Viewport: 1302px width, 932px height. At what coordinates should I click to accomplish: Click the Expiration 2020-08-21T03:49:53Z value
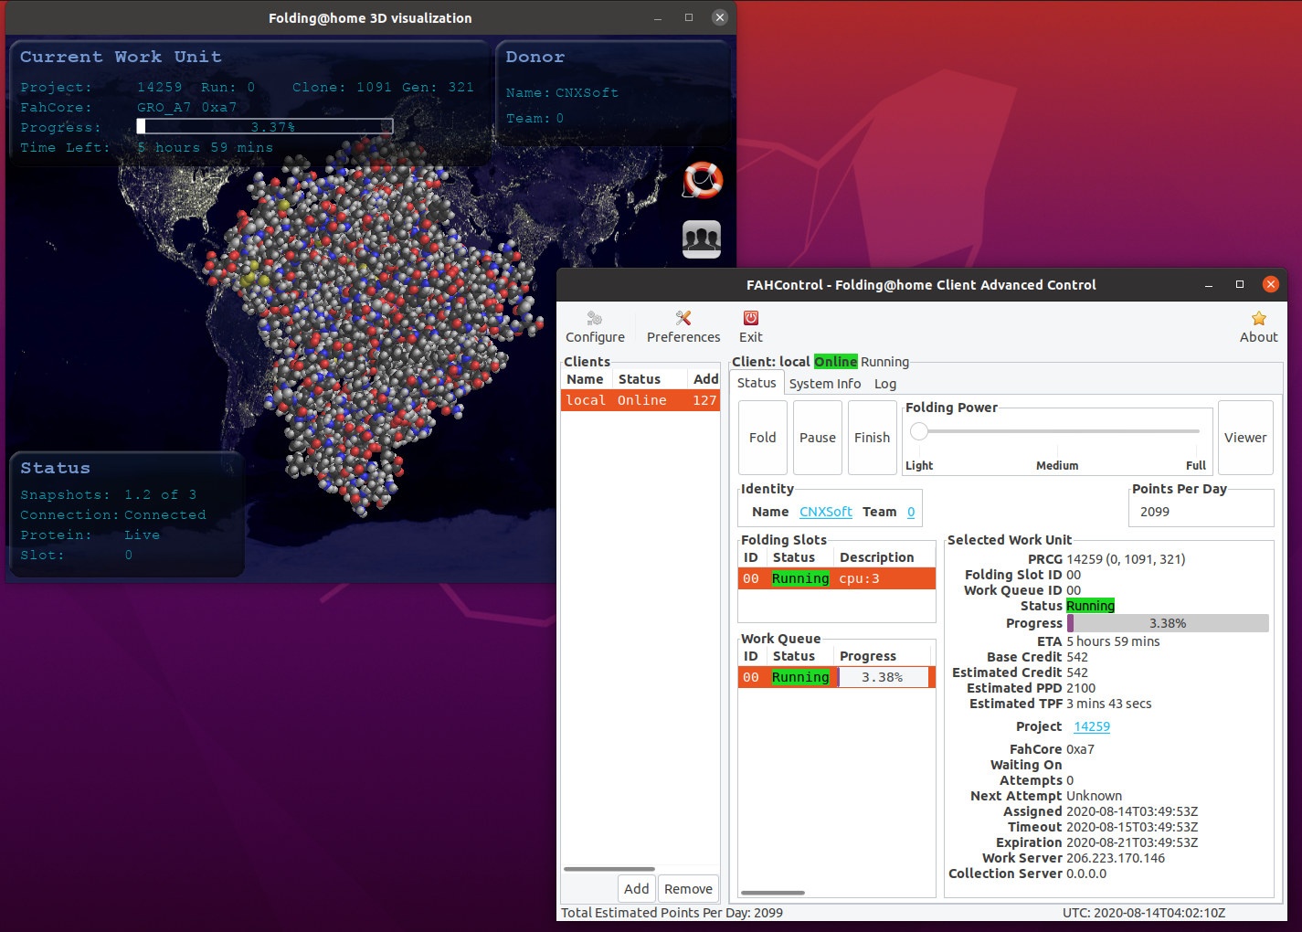tap(1132, 842)
